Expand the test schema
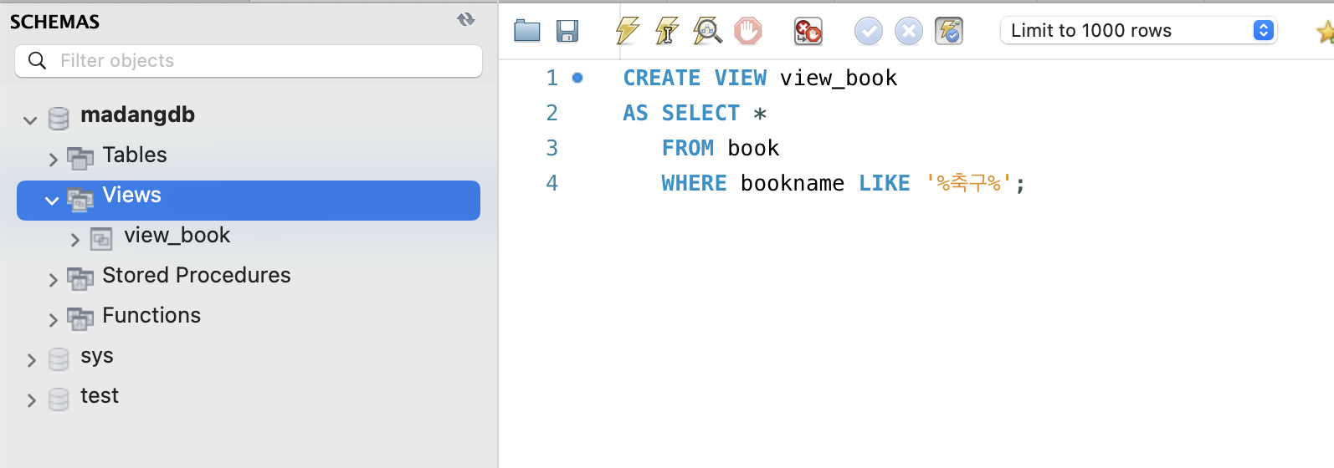The height and width of the screenshot is (468, 1334). point(31,400)
